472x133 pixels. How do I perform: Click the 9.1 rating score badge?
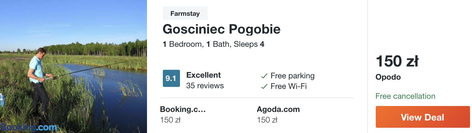pos(171,78)
